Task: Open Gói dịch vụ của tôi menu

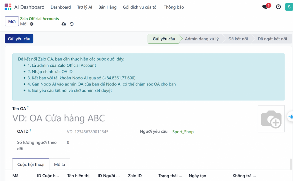Action: [140, 7]
